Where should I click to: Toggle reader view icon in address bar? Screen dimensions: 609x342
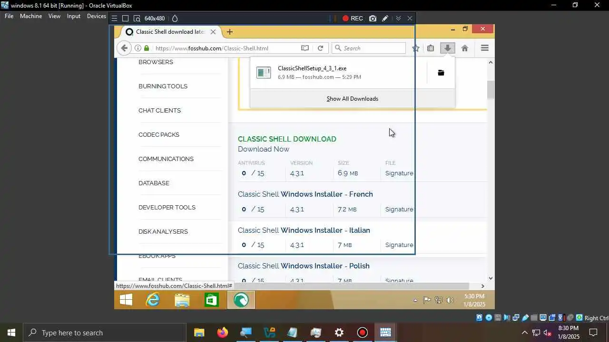[305, 48]
